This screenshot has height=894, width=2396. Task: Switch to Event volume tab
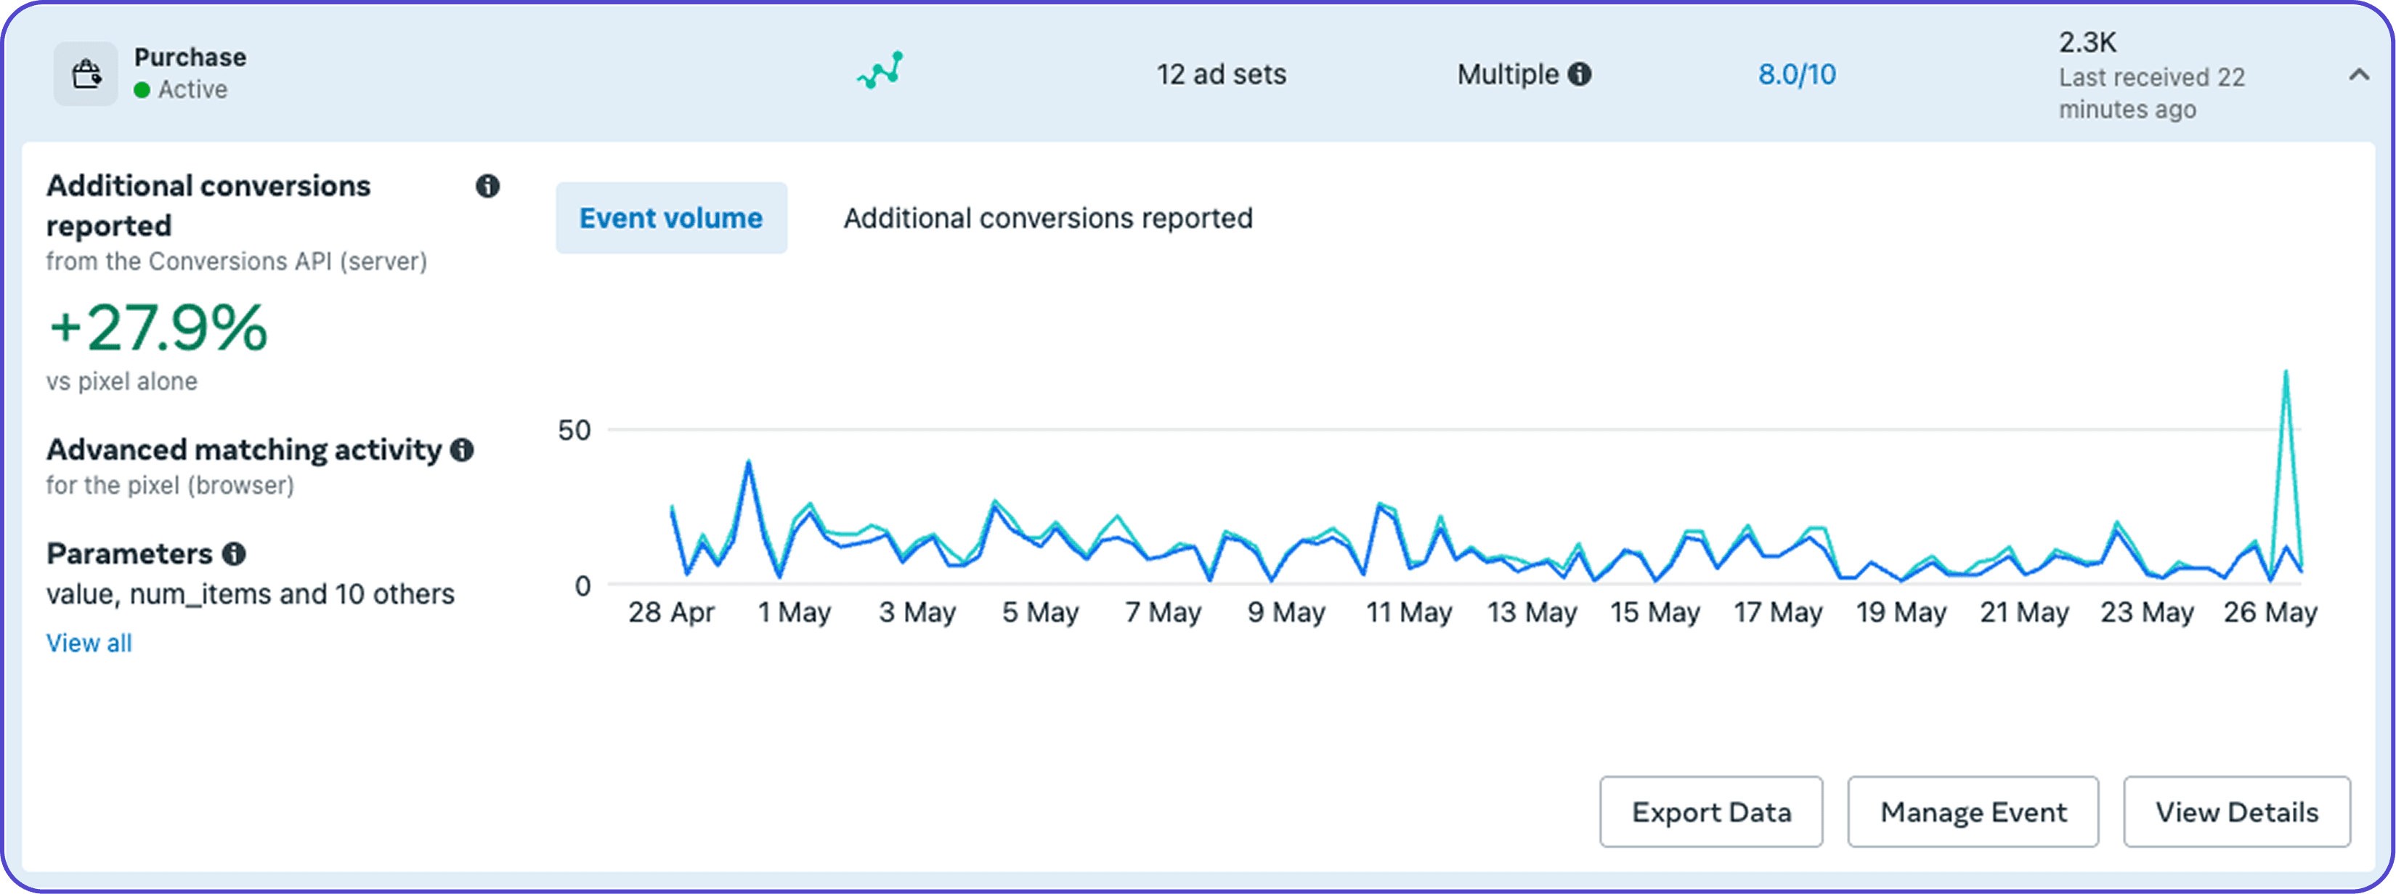670,218
